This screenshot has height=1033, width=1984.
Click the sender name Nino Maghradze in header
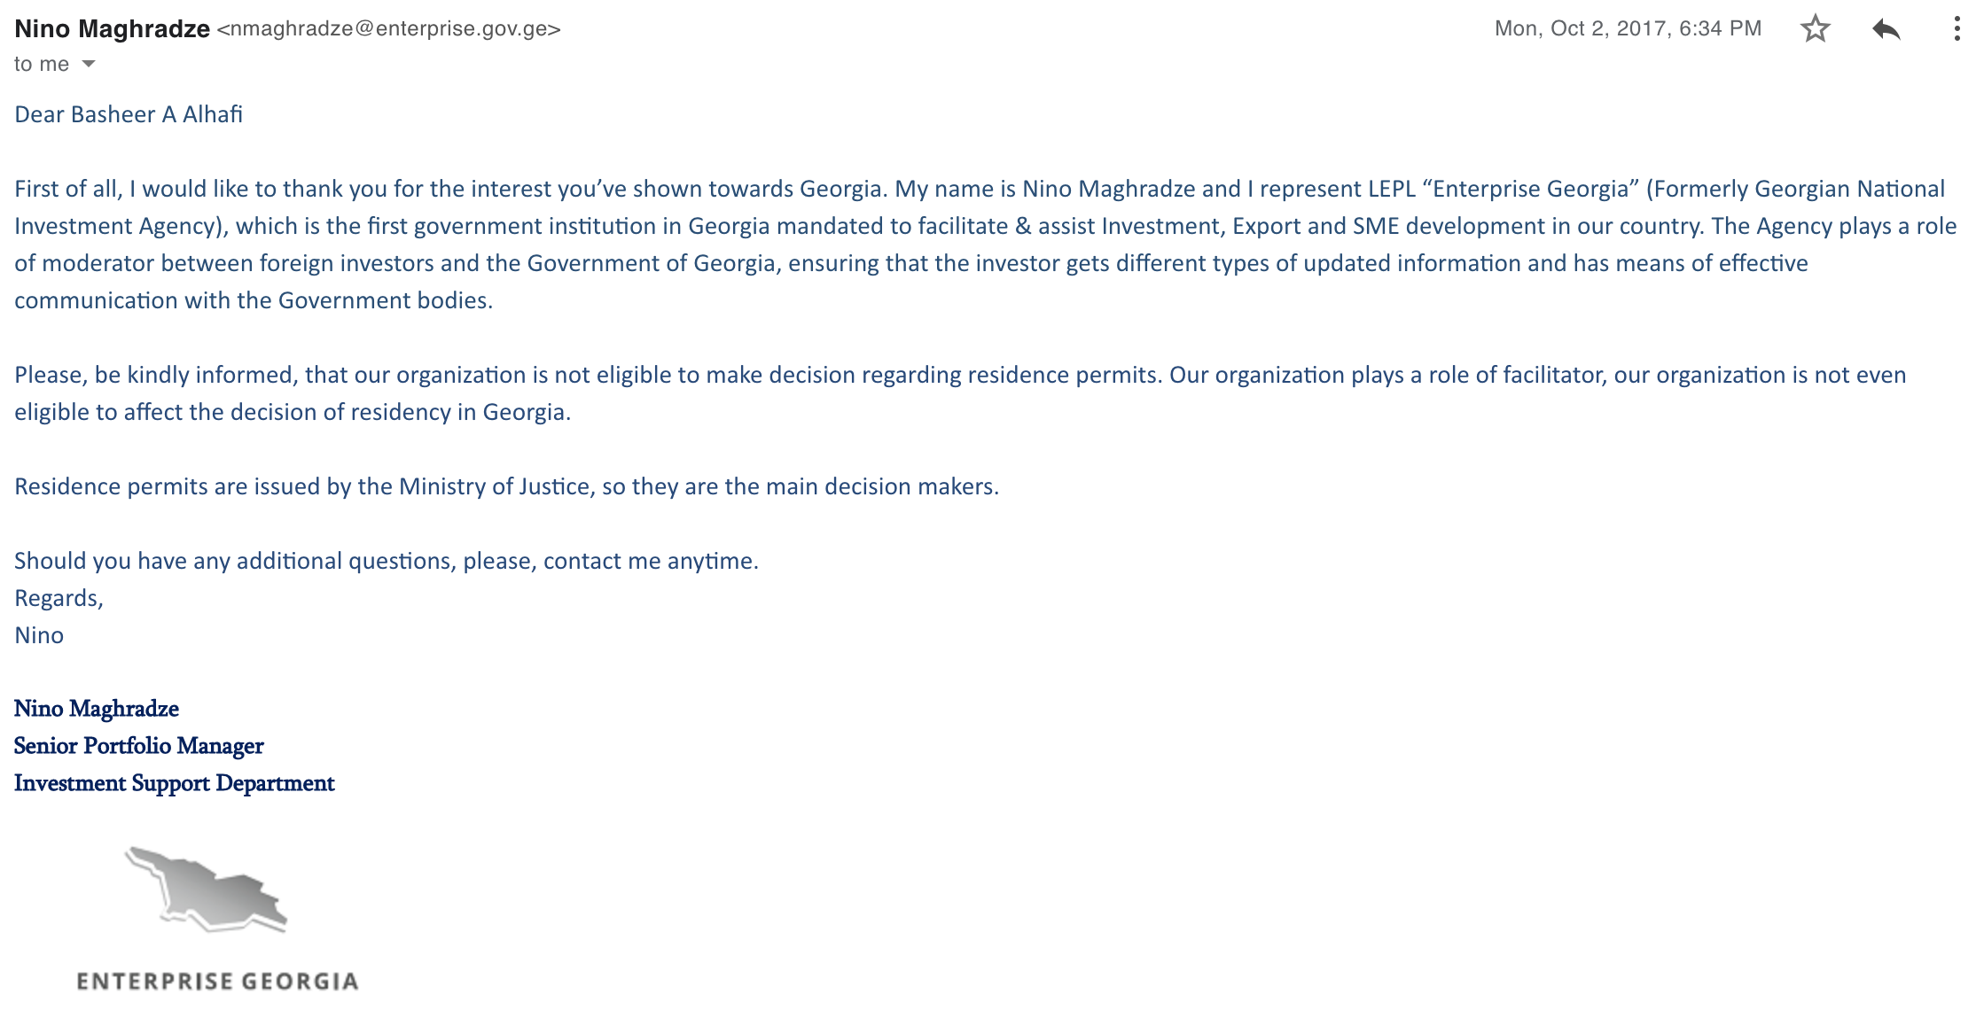(x=112, y=29)
